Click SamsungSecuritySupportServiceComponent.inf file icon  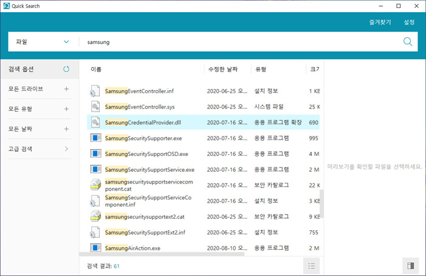point(95,201)
